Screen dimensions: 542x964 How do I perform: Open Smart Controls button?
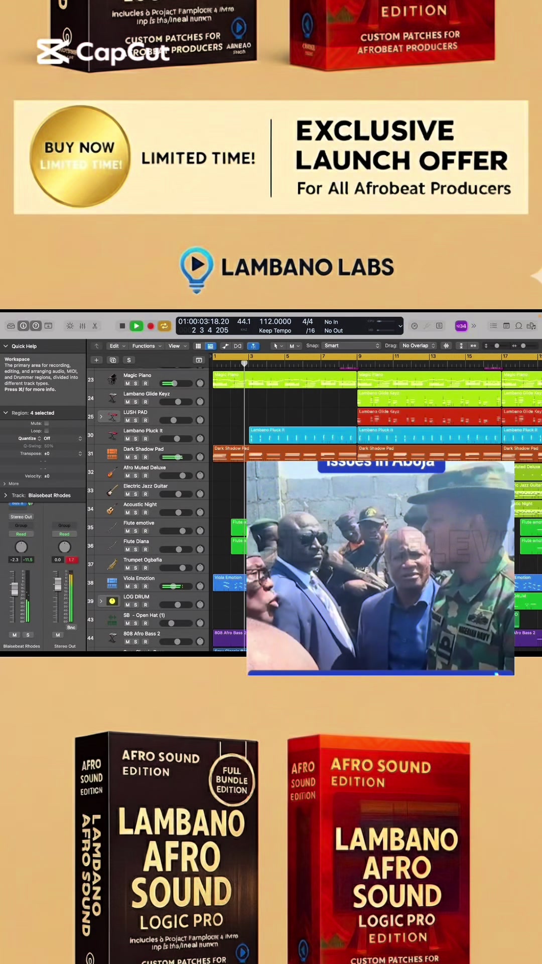click(70, 326)
